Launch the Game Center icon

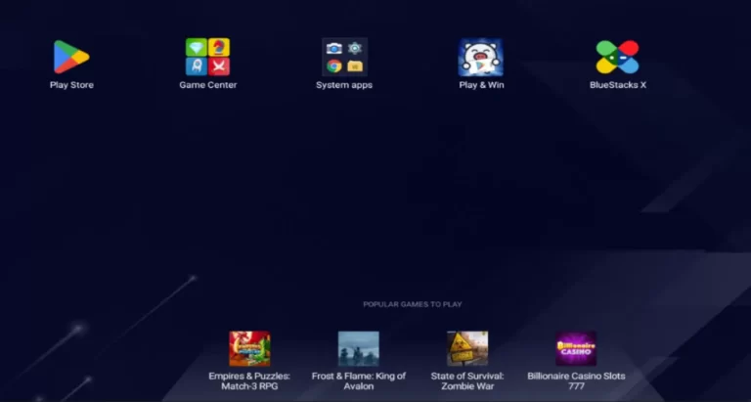208,57
